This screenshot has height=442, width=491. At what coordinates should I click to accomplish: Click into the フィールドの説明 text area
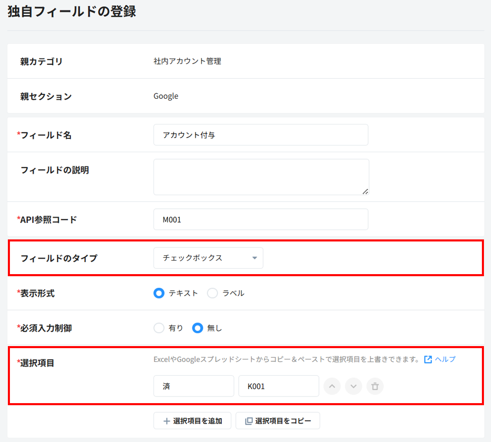pyautogui.click(x=261, y=177)
